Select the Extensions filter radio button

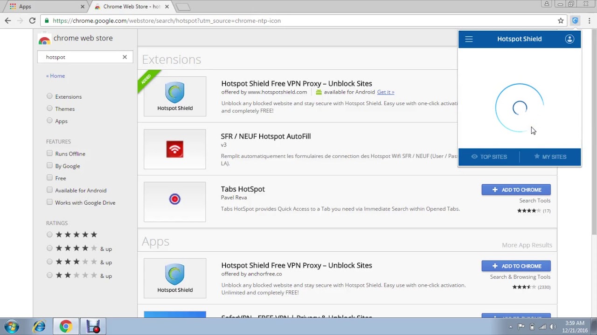point(49,96)
